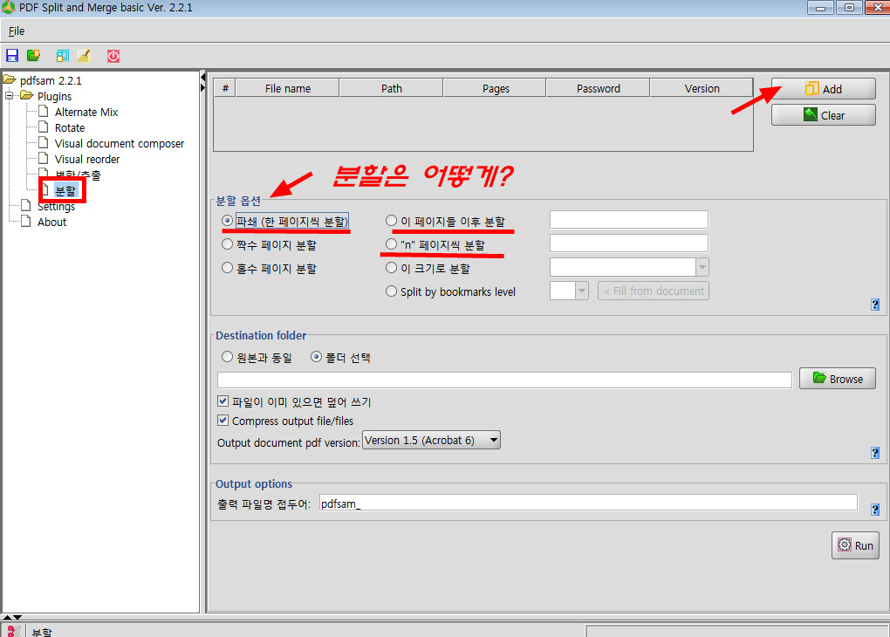
Task: Click the help icon in Destination folder section
Action: pos(874,453)
